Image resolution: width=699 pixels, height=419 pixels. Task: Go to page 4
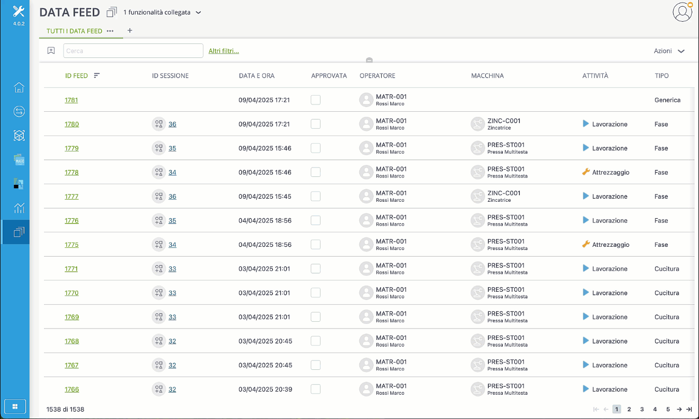655,409
